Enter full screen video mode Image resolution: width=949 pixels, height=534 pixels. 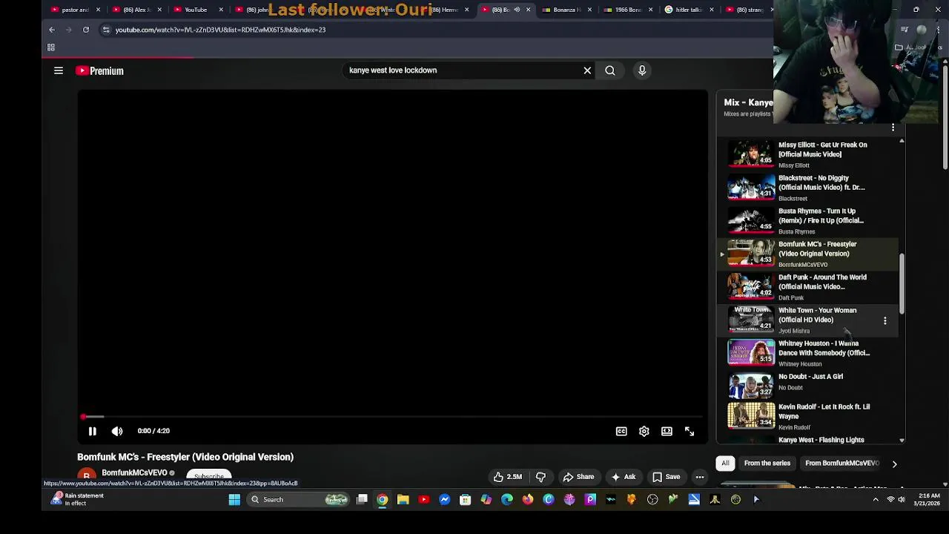coord(690,431)
